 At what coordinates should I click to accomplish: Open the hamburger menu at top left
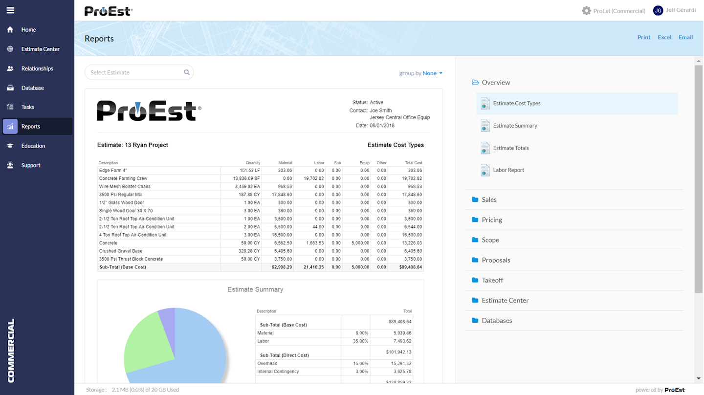10,10
